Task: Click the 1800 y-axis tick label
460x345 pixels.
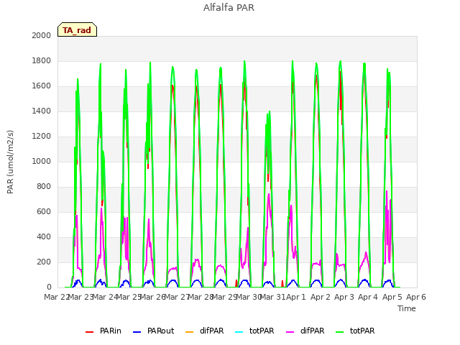Action: (x=42, y=60)
